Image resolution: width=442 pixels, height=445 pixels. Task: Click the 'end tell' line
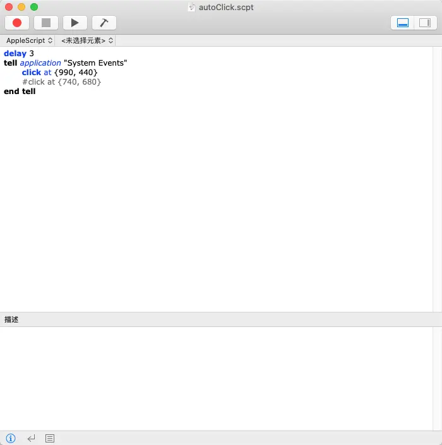[20, 92]
